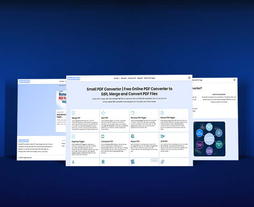Click the Small PDF header logo on the left page
Image resolution: width=254 pixels, height=207 pixels.
click(25, 82)
